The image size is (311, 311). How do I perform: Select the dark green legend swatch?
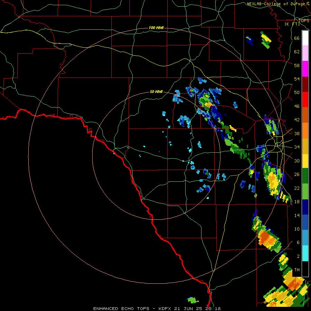tap(305, 176)
